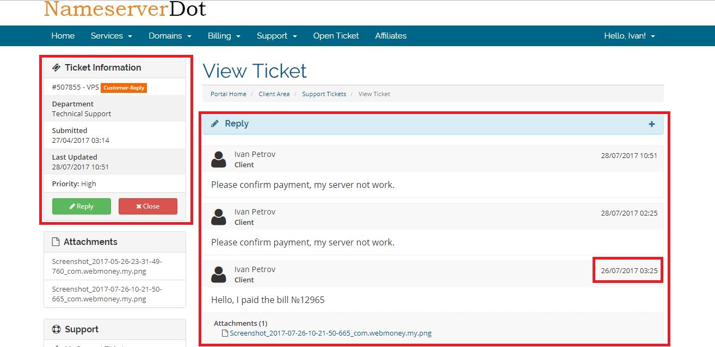Click user avatar on 28/07/2017 10:51 message
Viewport: 715px width, 347px height.
coord(219,160)
